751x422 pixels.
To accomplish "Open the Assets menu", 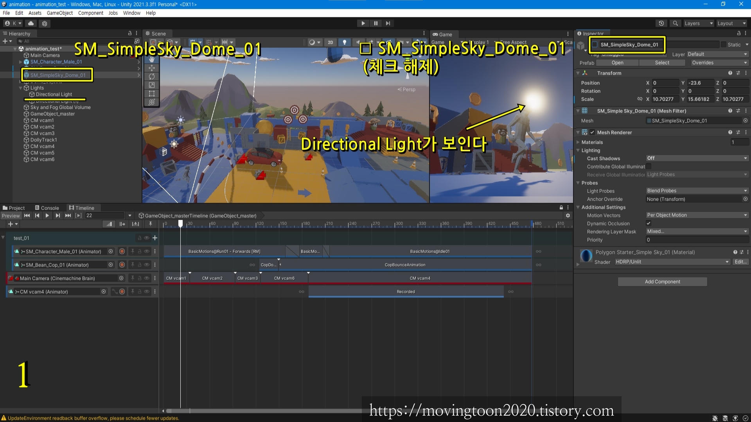I will tap(35, 13).
